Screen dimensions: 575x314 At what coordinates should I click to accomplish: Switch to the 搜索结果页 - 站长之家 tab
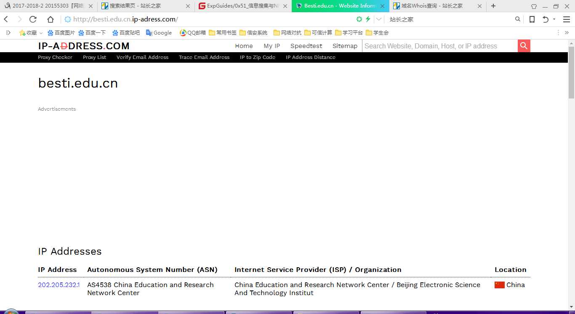tap(146, 6)
